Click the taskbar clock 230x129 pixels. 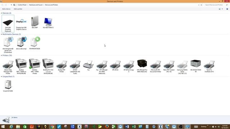coord(225,126)
